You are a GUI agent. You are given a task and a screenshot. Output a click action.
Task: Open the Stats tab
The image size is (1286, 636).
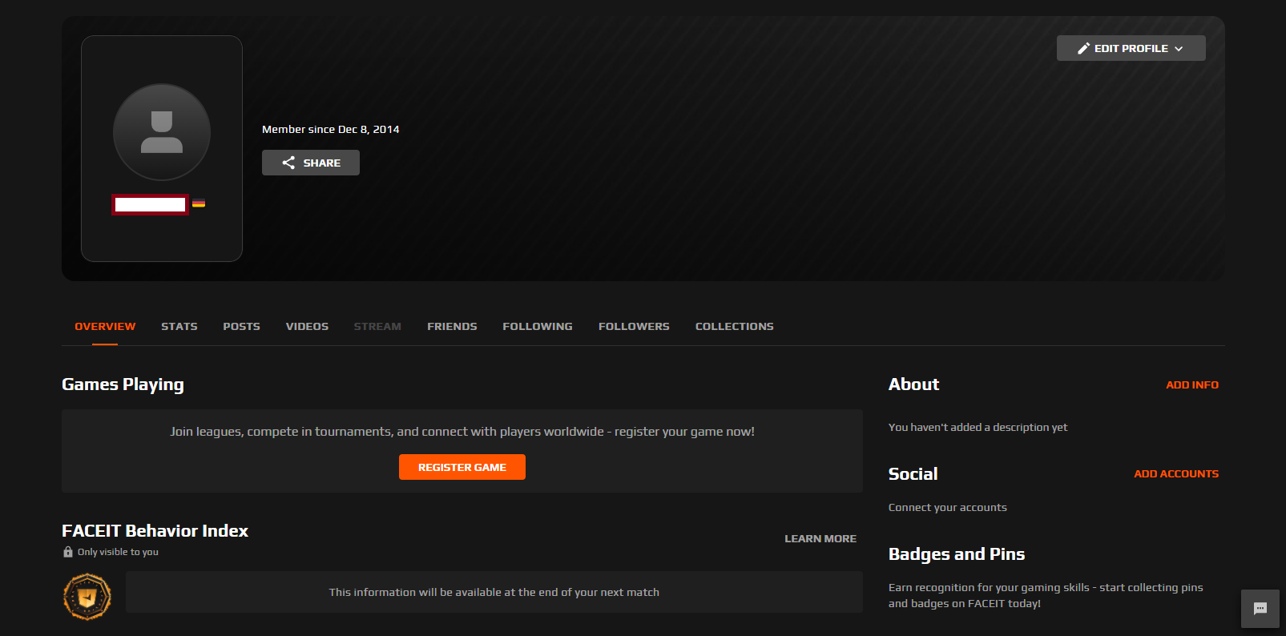(179, 327)
